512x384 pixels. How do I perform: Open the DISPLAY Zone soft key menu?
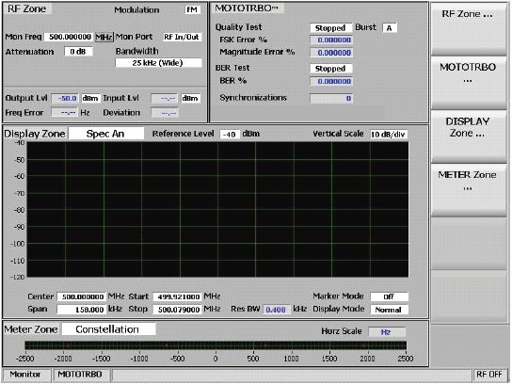(x=469, y=136)
